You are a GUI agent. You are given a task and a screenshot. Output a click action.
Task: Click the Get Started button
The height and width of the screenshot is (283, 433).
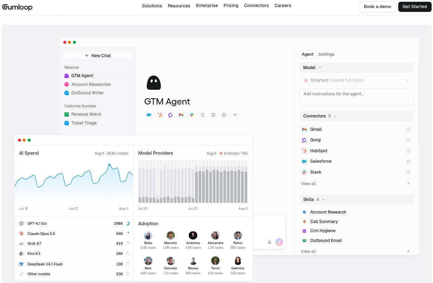(x=415, y=7)
